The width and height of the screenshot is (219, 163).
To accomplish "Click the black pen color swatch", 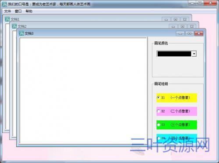I will (x=174, y=54).
